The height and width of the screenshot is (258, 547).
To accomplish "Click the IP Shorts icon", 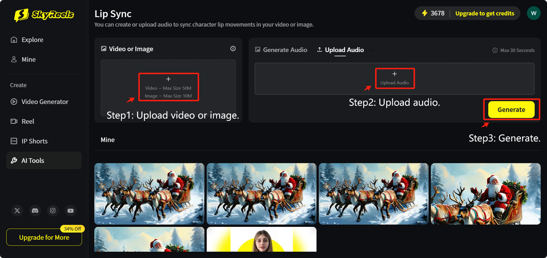I will (14, 141).
